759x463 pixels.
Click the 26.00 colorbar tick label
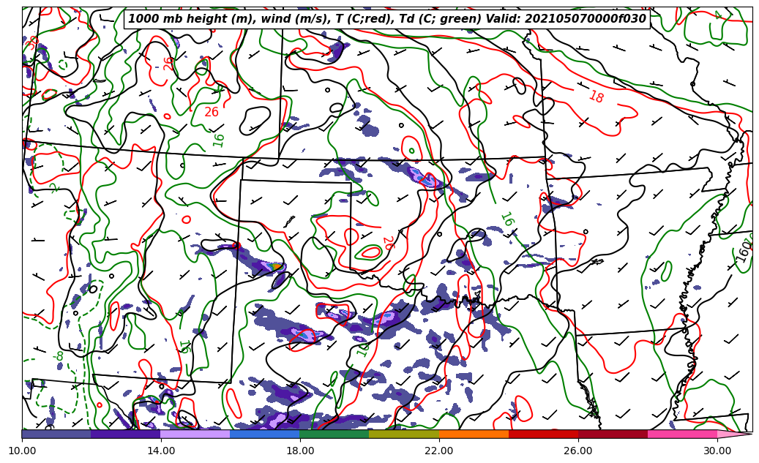click(578, 451)
